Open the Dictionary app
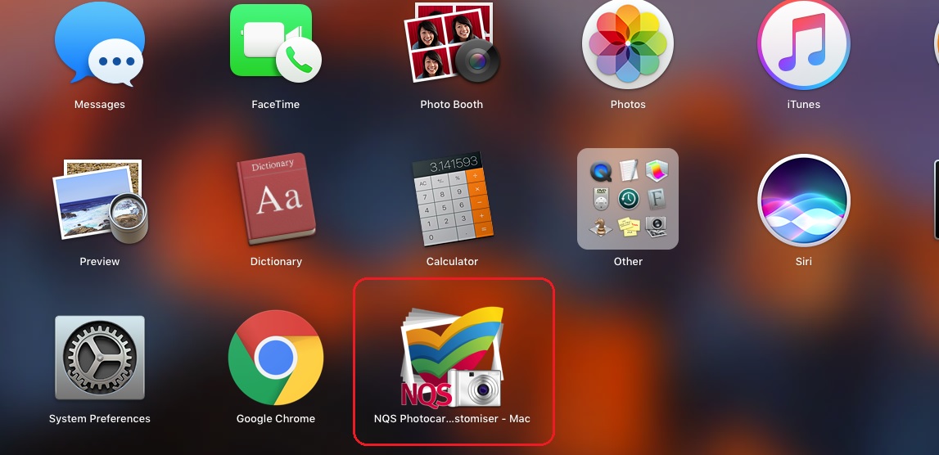This screenshot has height=455, width=939. click(x=275, y=200)
